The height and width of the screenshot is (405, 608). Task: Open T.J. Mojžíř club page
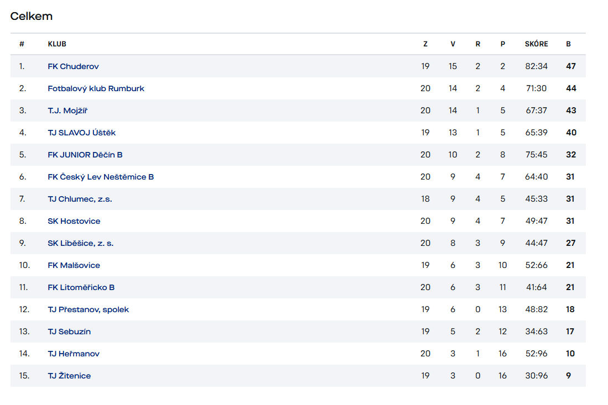coord(67,111)
